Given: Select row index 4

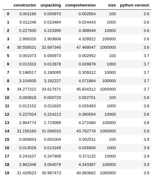Looking at the screenshot, I should click(x=8, y=47).
